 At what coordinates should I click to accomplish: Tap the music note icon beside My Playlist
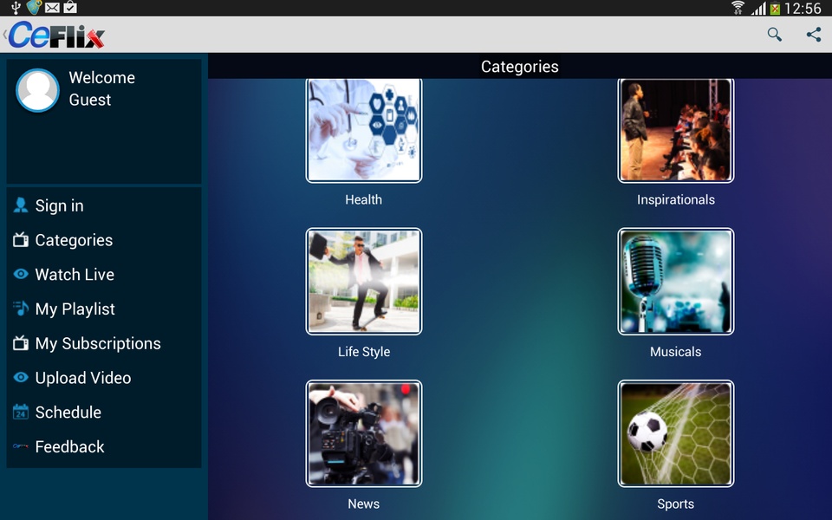21,309
